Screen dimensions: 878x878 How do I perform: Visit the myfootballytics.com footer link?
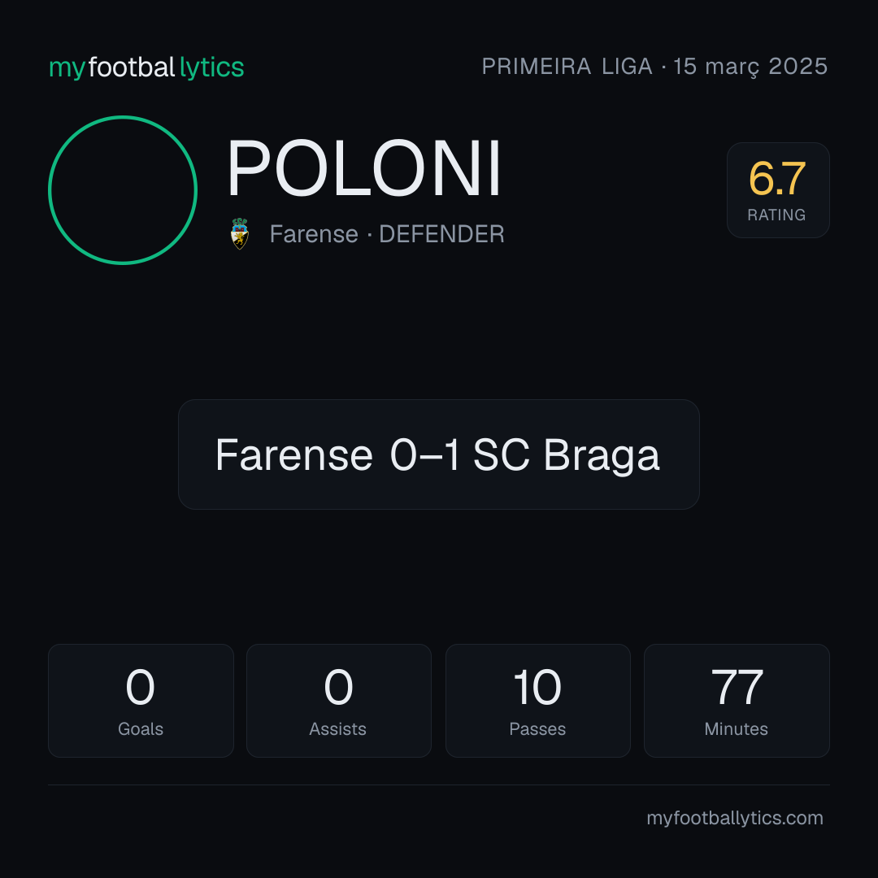(x=735, y=818)
